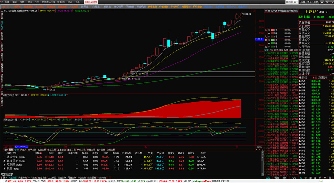Click the 日线 period selector
This screenshot has width=334, height=183.
(x=259, y=147)
